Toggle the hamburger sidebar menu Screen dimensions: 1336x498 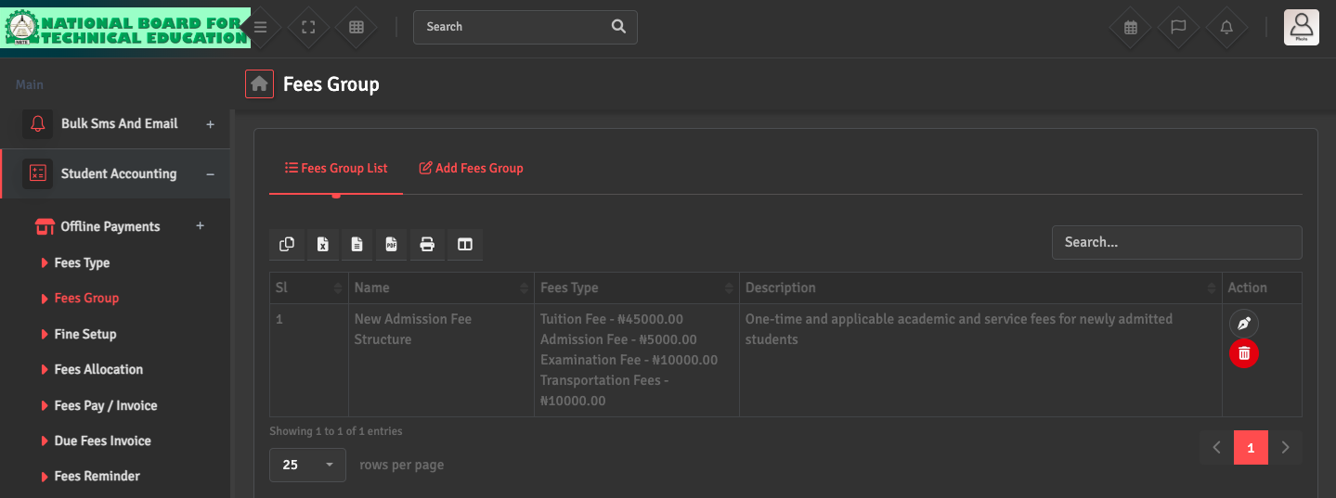[261, 27]
